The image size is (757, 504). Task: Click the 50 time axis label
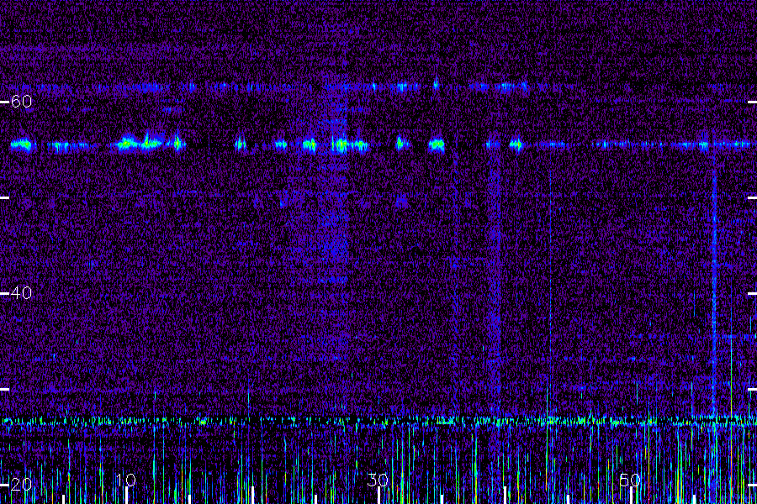click(x=630, y=480)
